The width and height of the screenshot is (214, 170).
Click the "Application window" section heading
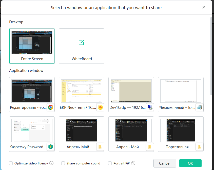pyautogui.click(x=26, y=71)
